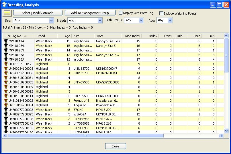Screen dimensions: 231x154
Task: Select ear tag UK304810600114
Action: (21, 96)
